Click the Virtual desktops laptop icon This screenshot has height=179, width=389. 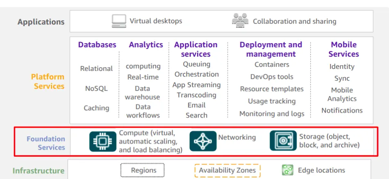119,21
